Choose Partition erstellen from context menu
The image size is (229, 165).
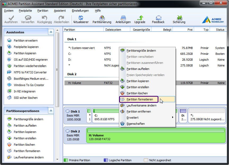pos(147,87)
